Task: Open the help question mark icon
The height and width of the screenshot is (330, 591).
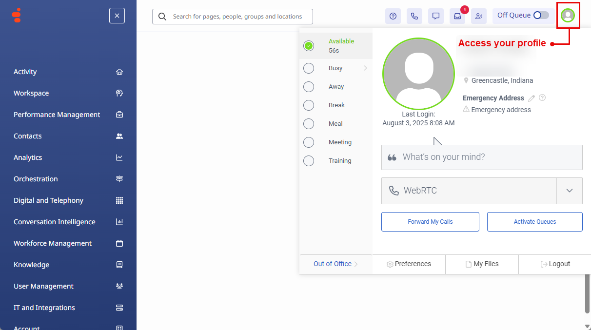Action: pyautogui.click(x=393, y=16)
